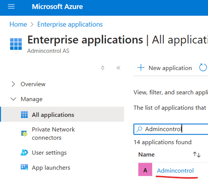Go to Home breadcrumb
Screen dimensions: 208x179
tap(18, 24)
